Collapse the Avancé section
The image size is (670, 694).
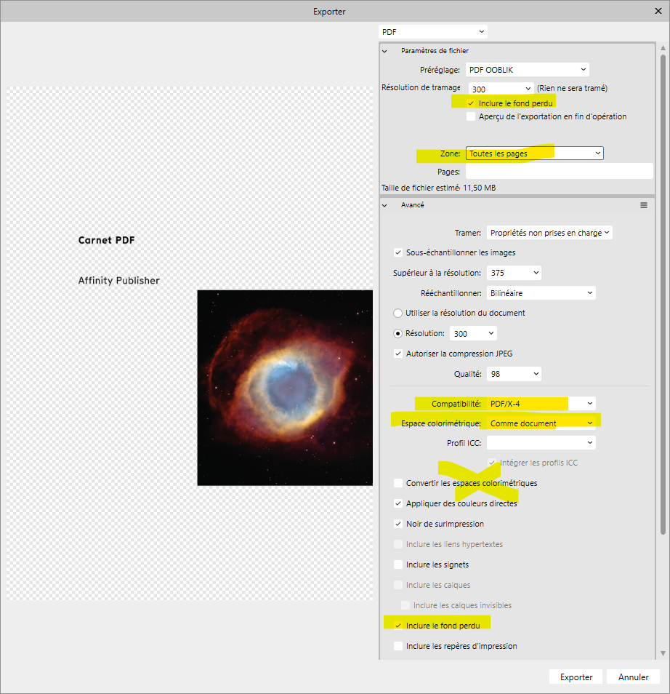pyautogui.click(x=385, y=205)
